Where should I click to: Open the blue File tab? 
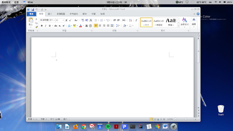(x=31, y=14)
